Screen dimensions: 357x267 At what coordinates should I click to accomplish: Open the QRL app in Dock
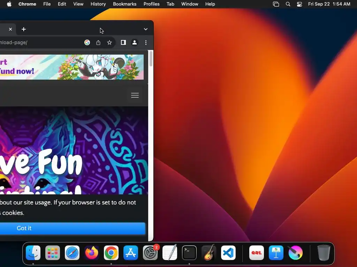257,253
